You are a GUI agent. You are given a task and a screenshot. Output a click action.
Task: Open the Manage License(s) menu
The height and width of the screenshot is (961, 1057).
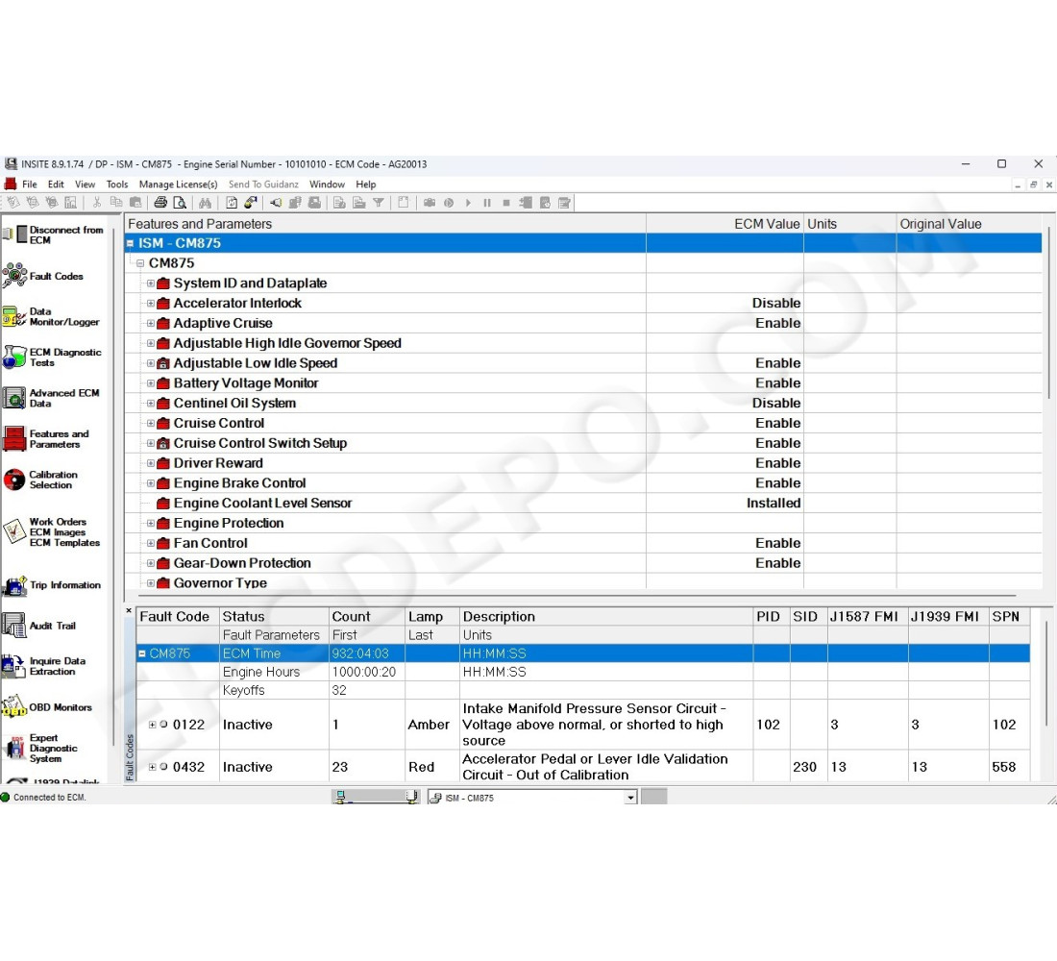(178, 185)
